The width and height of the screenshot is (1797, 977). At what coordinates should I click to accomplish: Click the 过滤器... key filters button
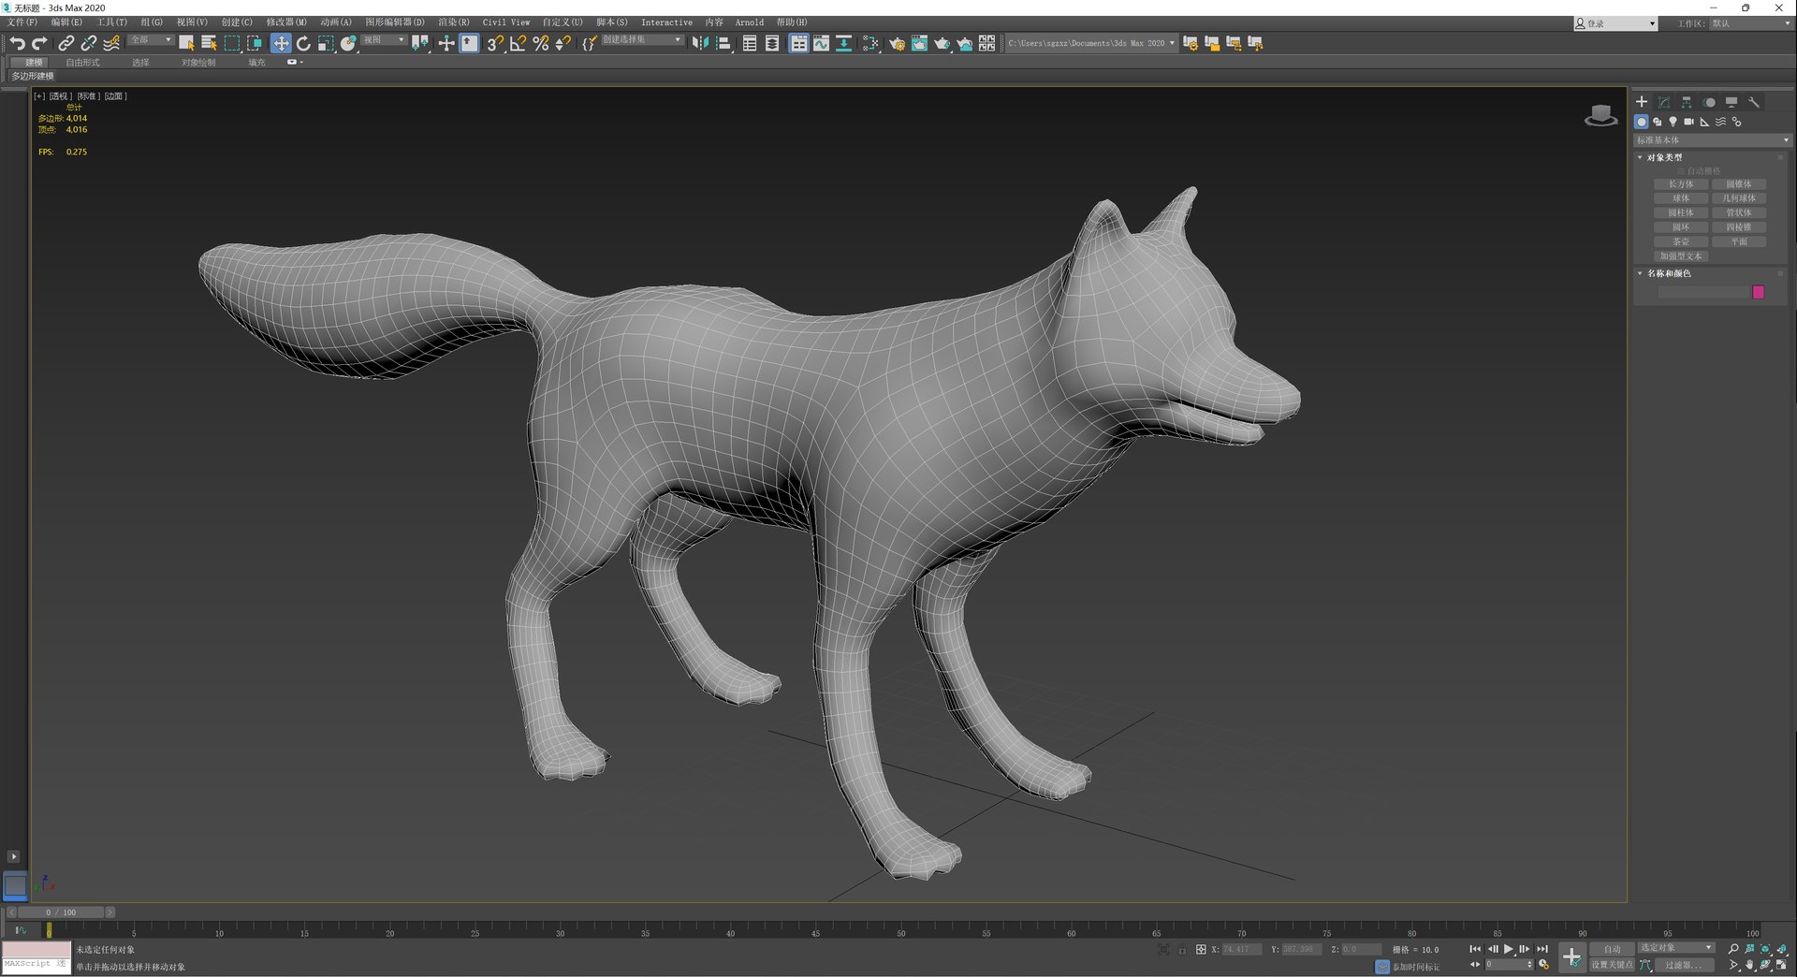(1684, 965)
